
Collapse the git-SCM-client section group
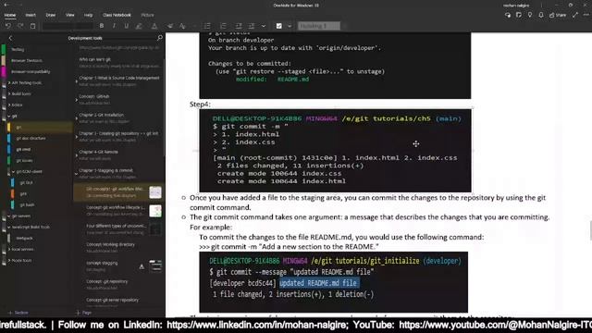[14, 172]
